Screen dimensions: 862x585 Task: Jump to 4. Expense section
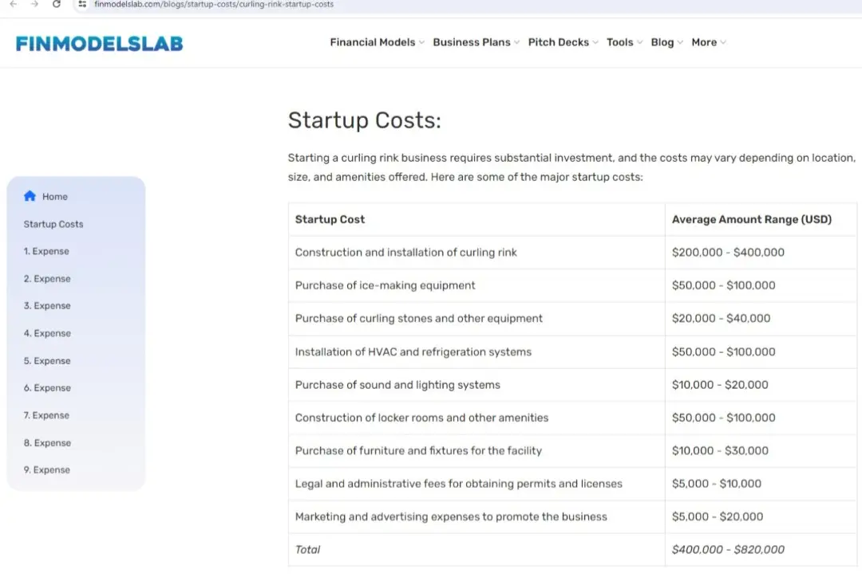[47, 333]
